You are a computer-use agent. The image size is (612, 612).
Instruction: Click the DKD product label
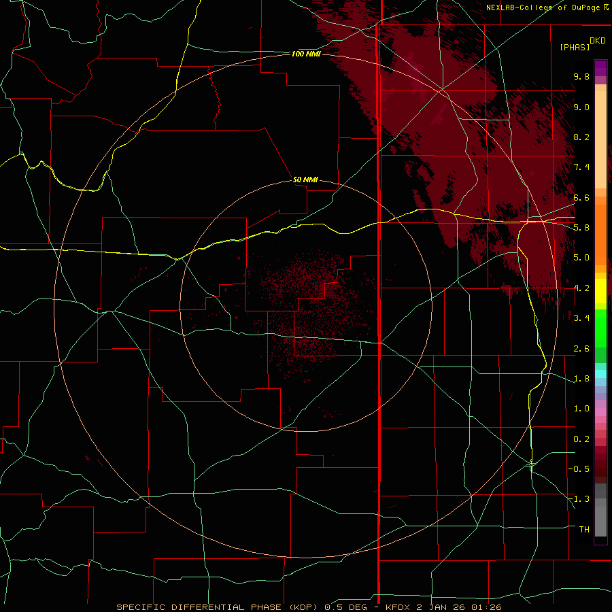(x=598, y=41)
